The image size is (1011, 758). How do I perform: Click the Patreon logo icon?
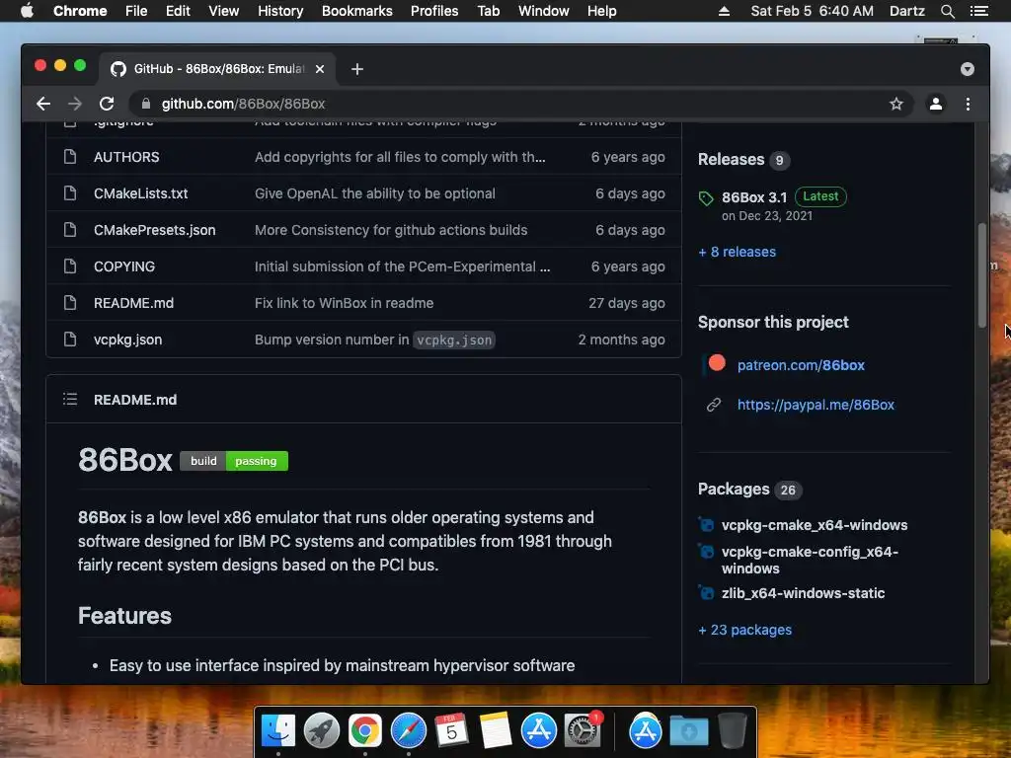pyautogui.click(x=717, y=363)
